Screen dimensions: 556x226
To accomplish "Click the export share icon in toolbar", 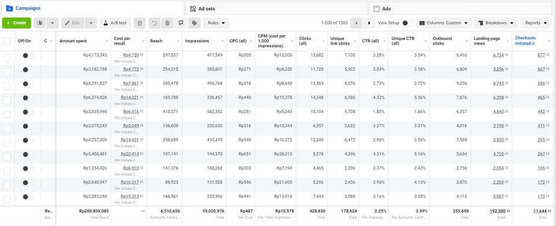I will click(x=181, y=23).
